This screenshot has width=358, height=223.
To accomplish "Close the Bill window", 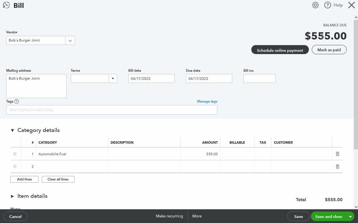I will [x=351, y=5].
